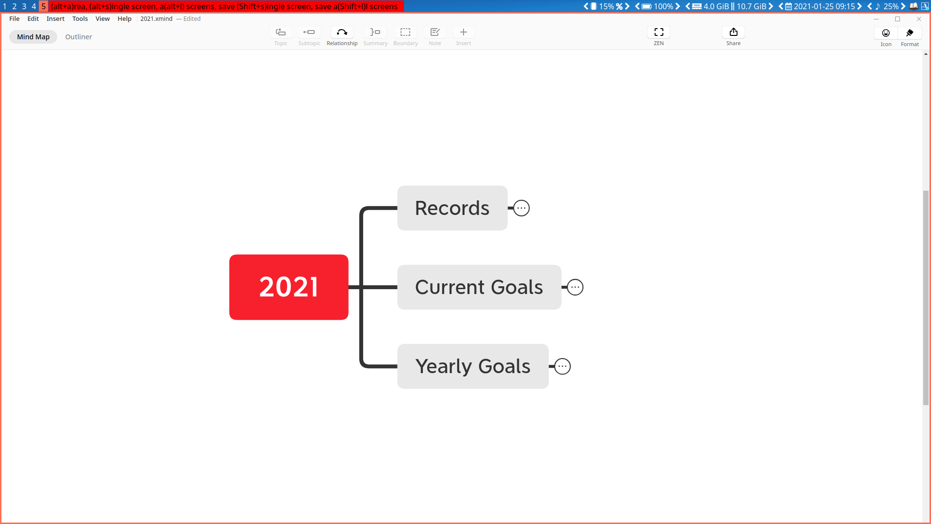Image resolution: width=931 pixels, height=524 pixels.
Task: Select the Topic tool
Action: [280, 35]
